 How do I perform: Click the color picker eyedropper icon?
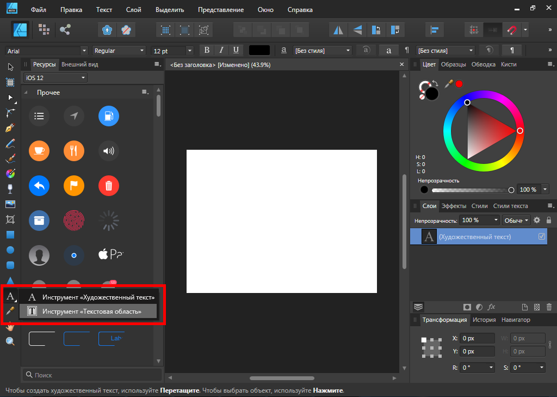pos(449,84)
